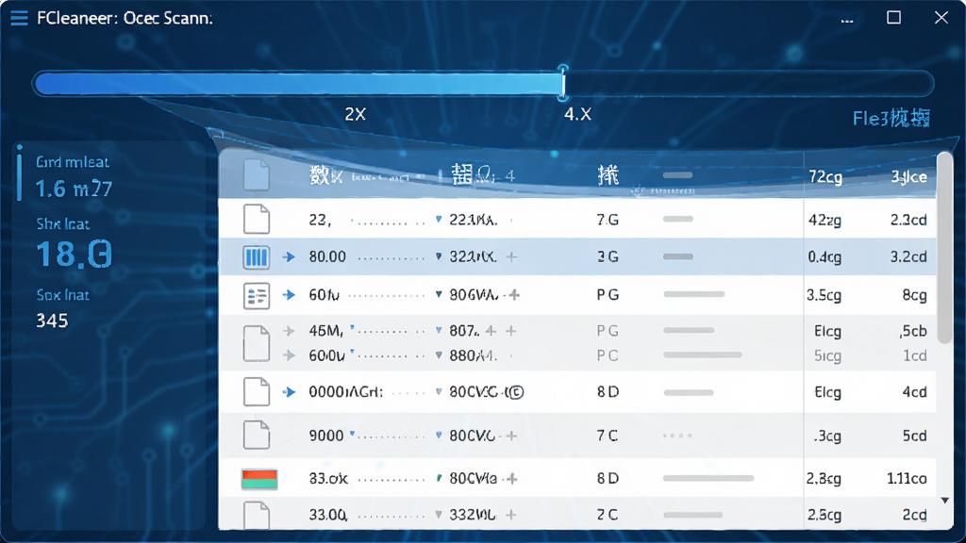Open the three-dots more options menu
This screenshot has height=543, width=966.
pyautogui.click(x=847, y=21)
